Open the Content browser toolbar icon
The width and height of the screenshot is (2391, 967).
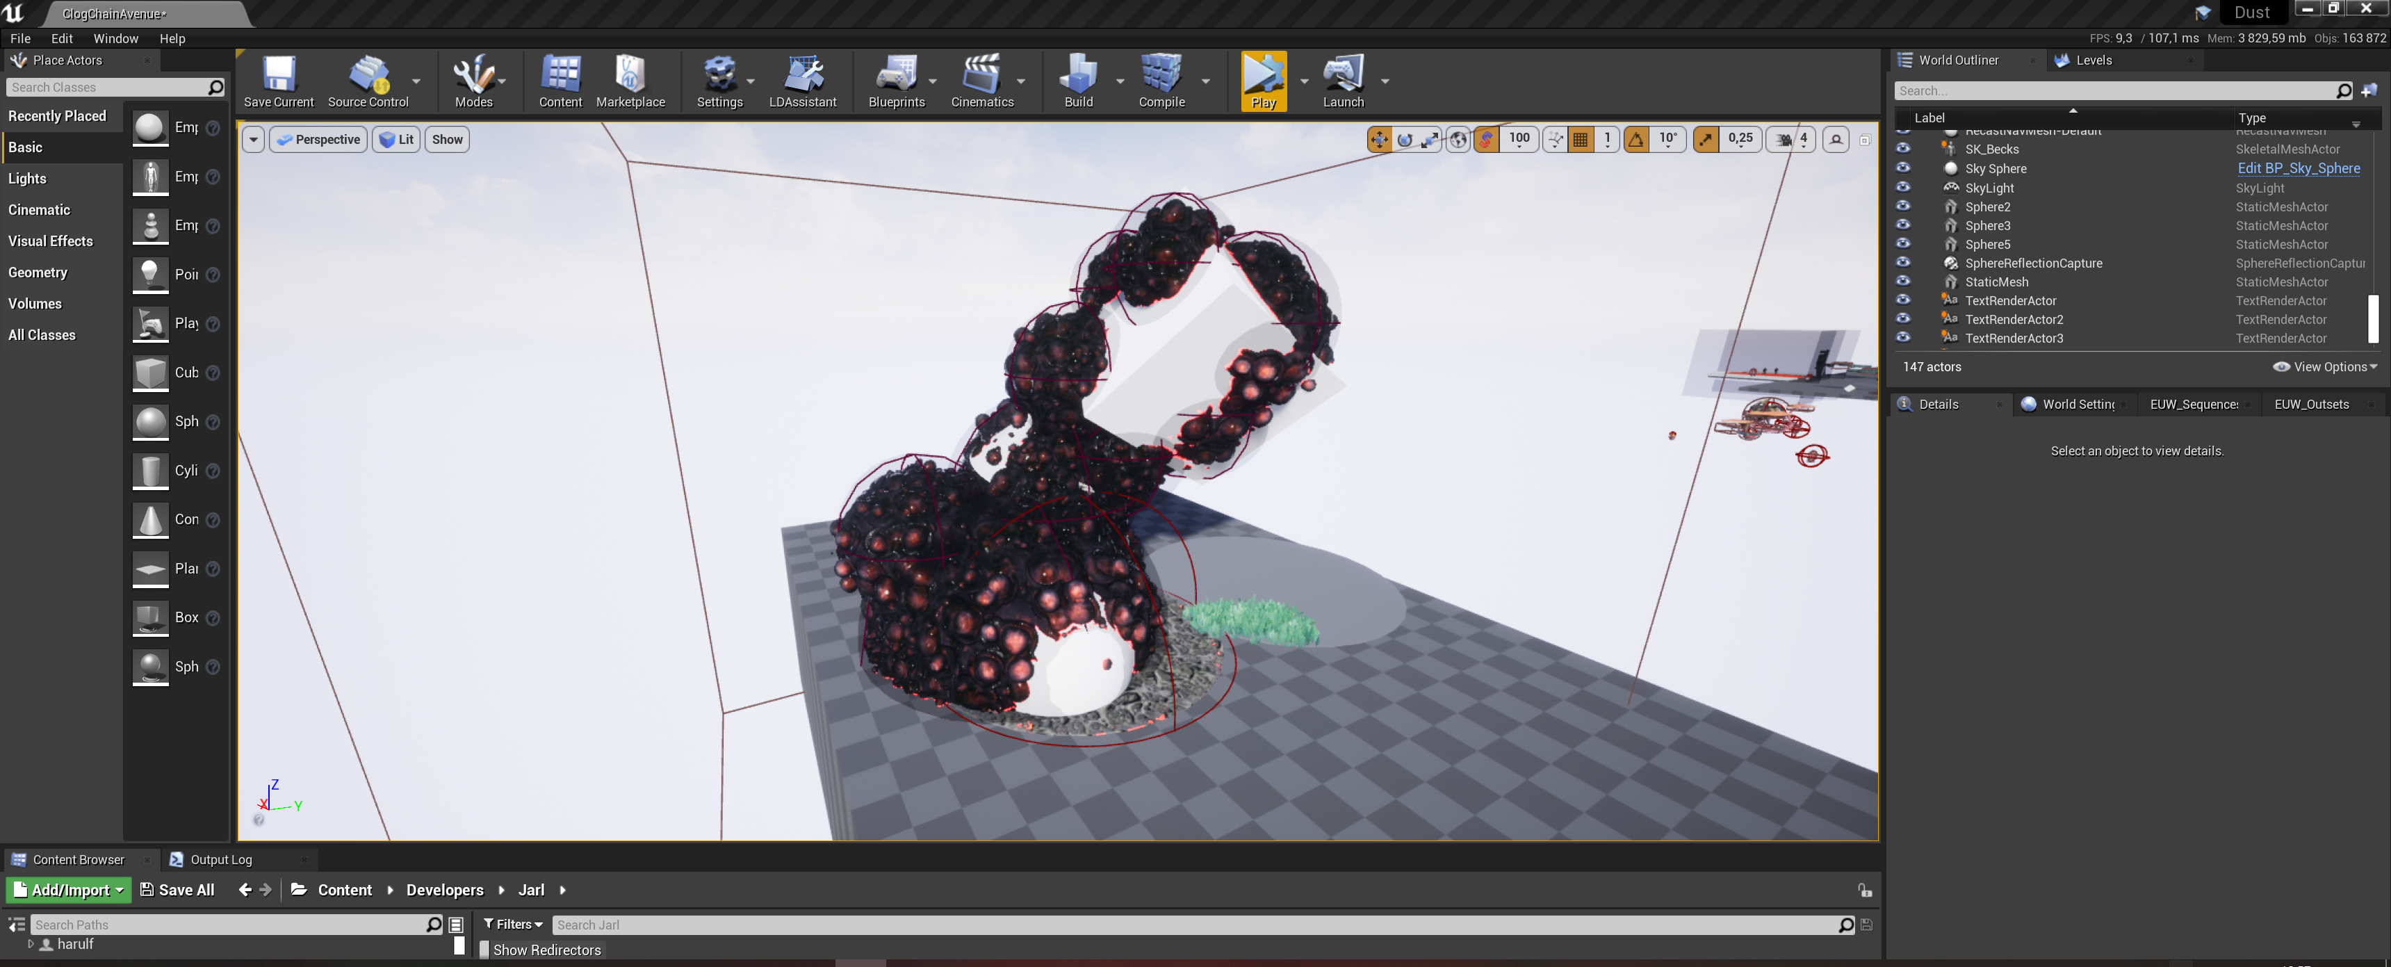click(561, 81)
